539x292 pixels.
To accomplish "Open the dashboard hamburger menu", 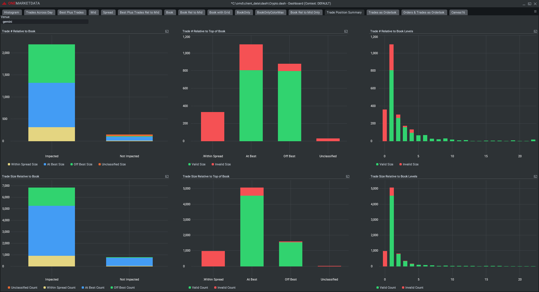I will tap(535, 12).
